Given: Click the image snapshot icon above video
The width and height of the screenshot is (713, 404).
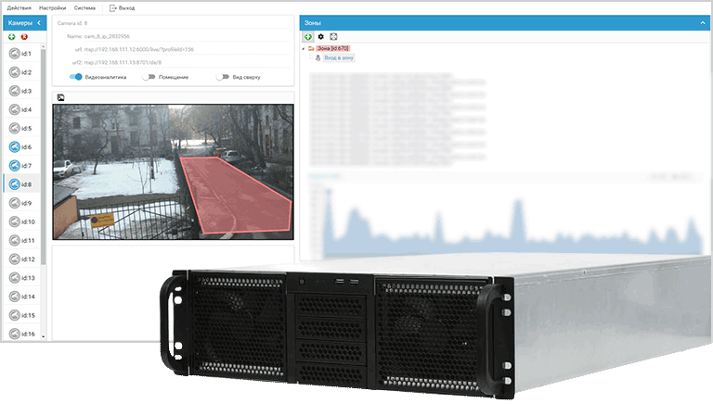Looking at the screenshot, I should pos(60,97).
